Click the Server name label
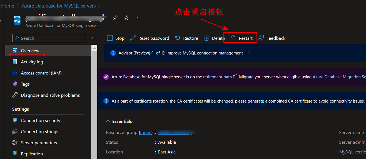 click(352, 132)
